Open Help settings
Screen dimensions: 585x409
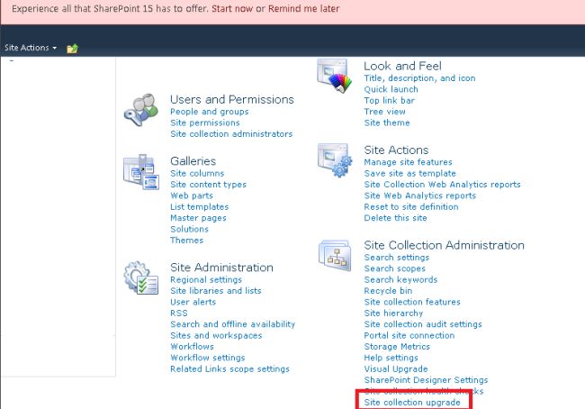[391, 358]
